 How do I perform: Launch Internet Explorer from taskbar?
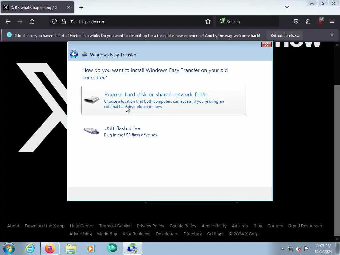30,248
